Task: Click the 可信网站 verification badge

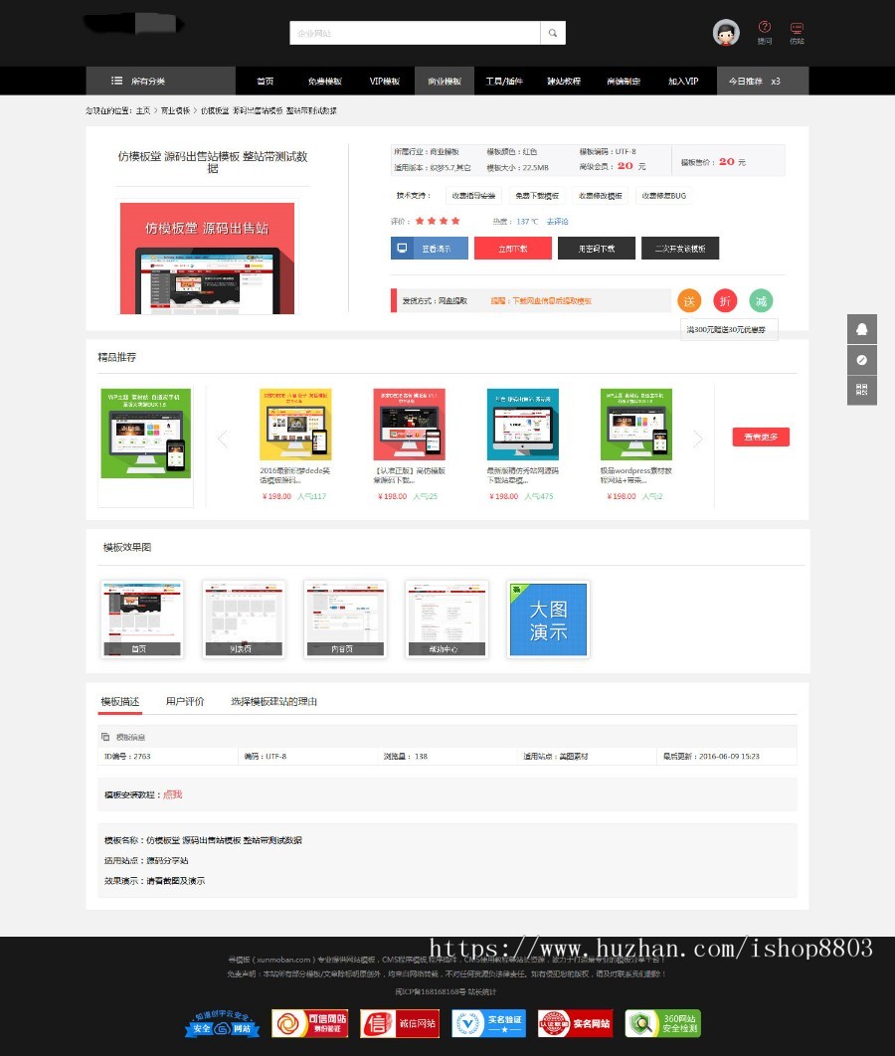Action: point(310,1023)
